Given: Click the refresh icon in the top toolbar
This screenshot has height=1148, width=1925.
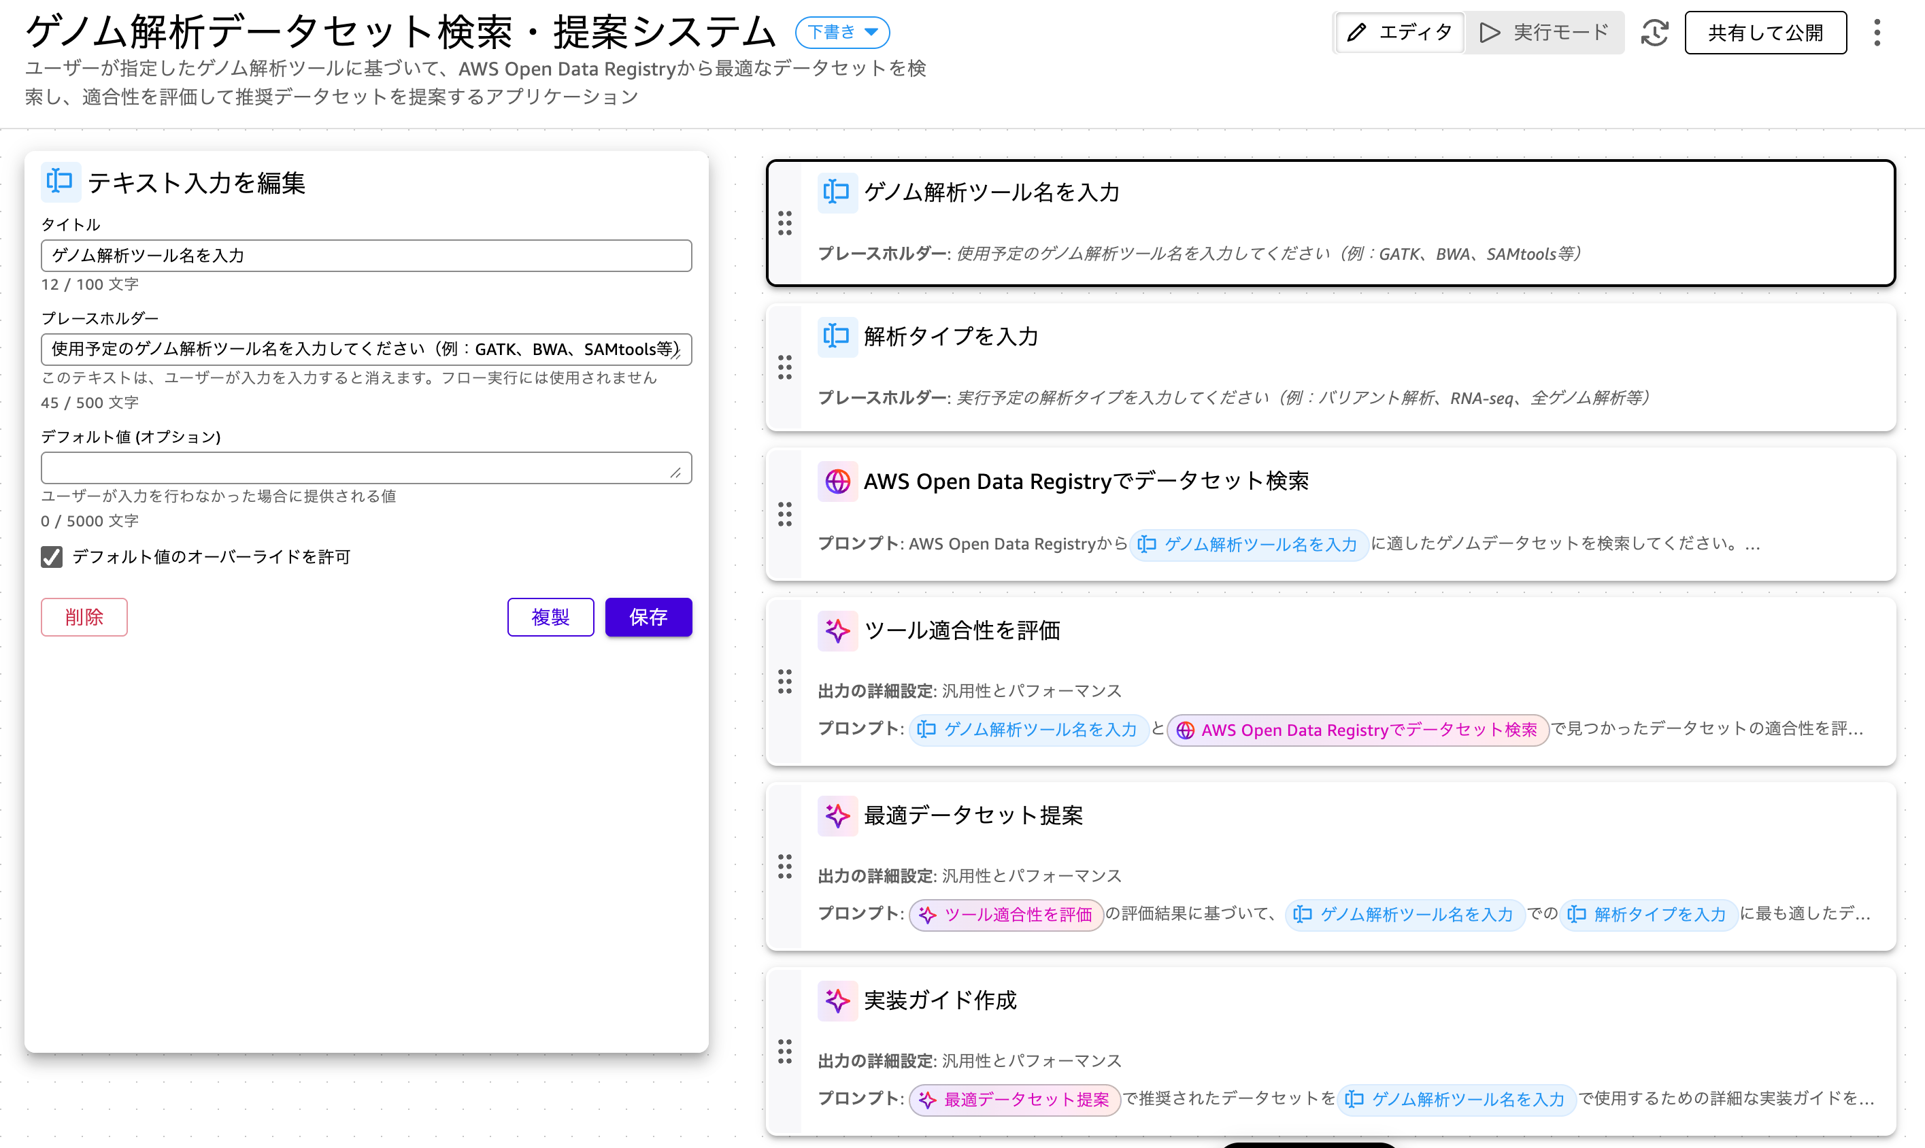Looking at the screenshot, I should pyautogui.click(x=1655, y=33).
